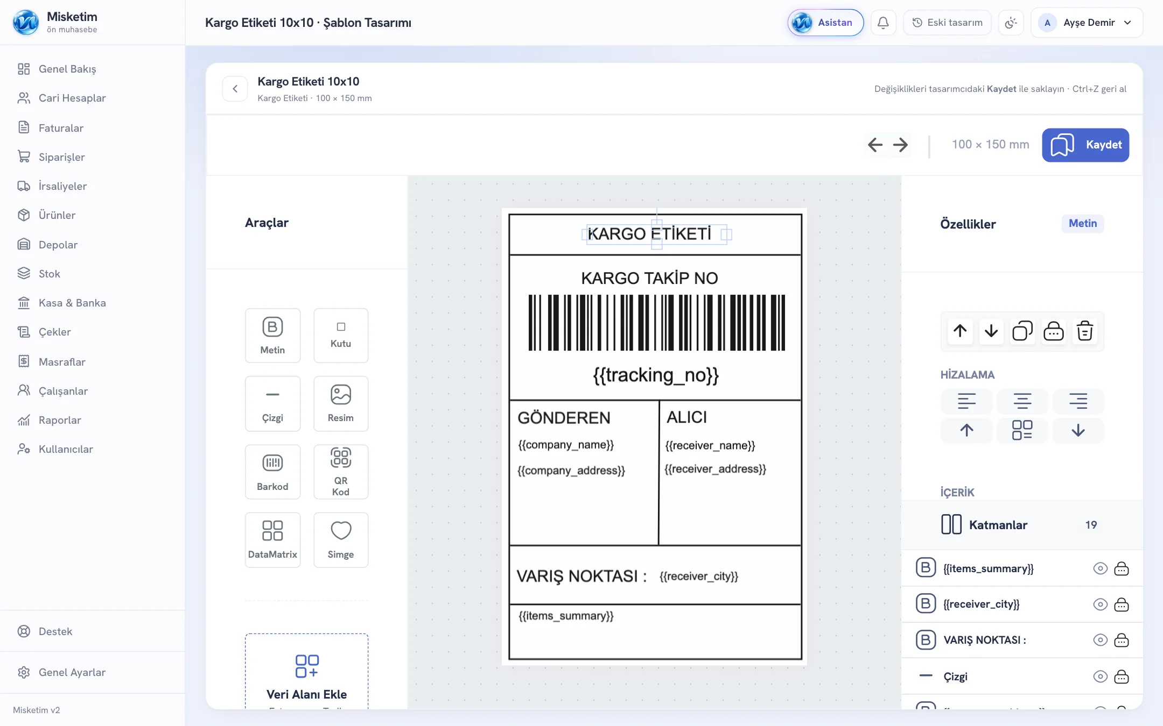Go back with the chevron button
This screenshot has height=726, width=1163.
(x=235, y=89)
